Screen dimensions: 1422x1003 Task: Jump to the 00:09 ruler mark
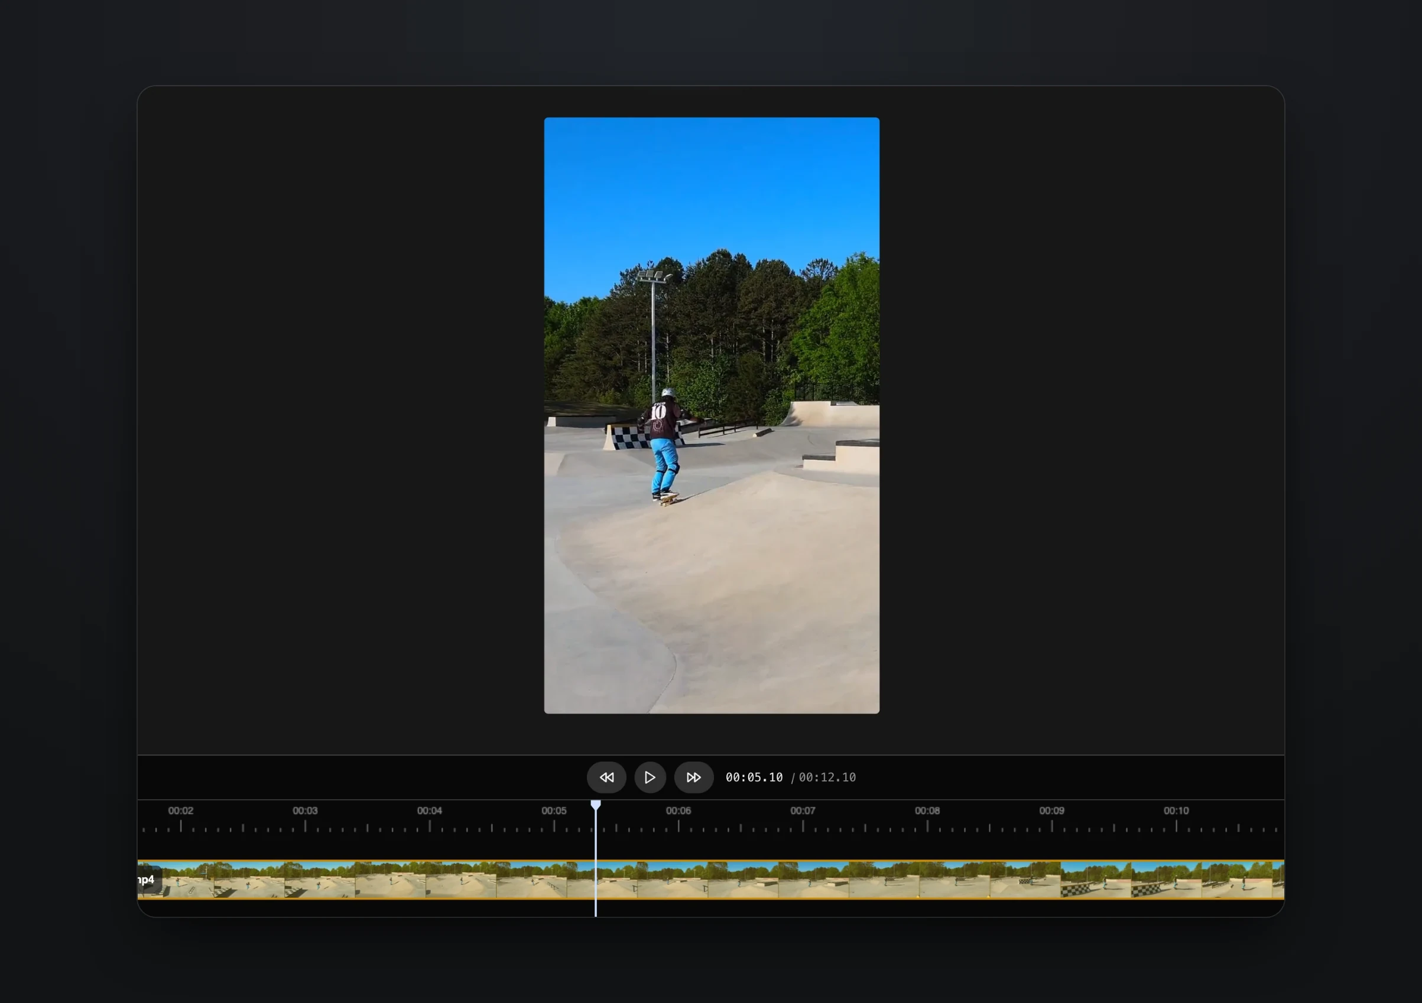pos(1051,810)
